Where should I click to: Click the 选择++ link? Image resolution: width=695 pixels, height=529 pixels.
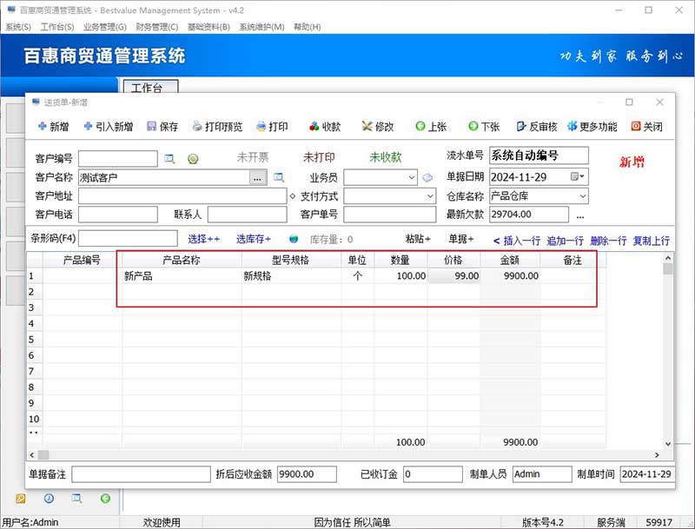[203, 239]
